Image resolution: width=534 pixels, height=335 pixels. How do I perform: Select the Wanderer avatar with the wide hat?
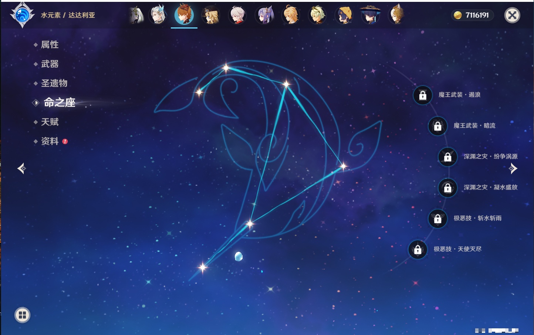370,15
